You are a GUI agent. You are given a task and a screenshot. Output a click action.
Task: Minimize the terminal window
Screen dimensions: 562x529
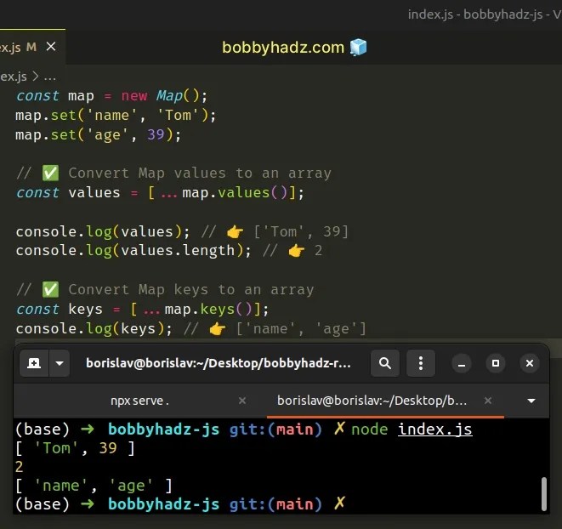click(462, 364)
